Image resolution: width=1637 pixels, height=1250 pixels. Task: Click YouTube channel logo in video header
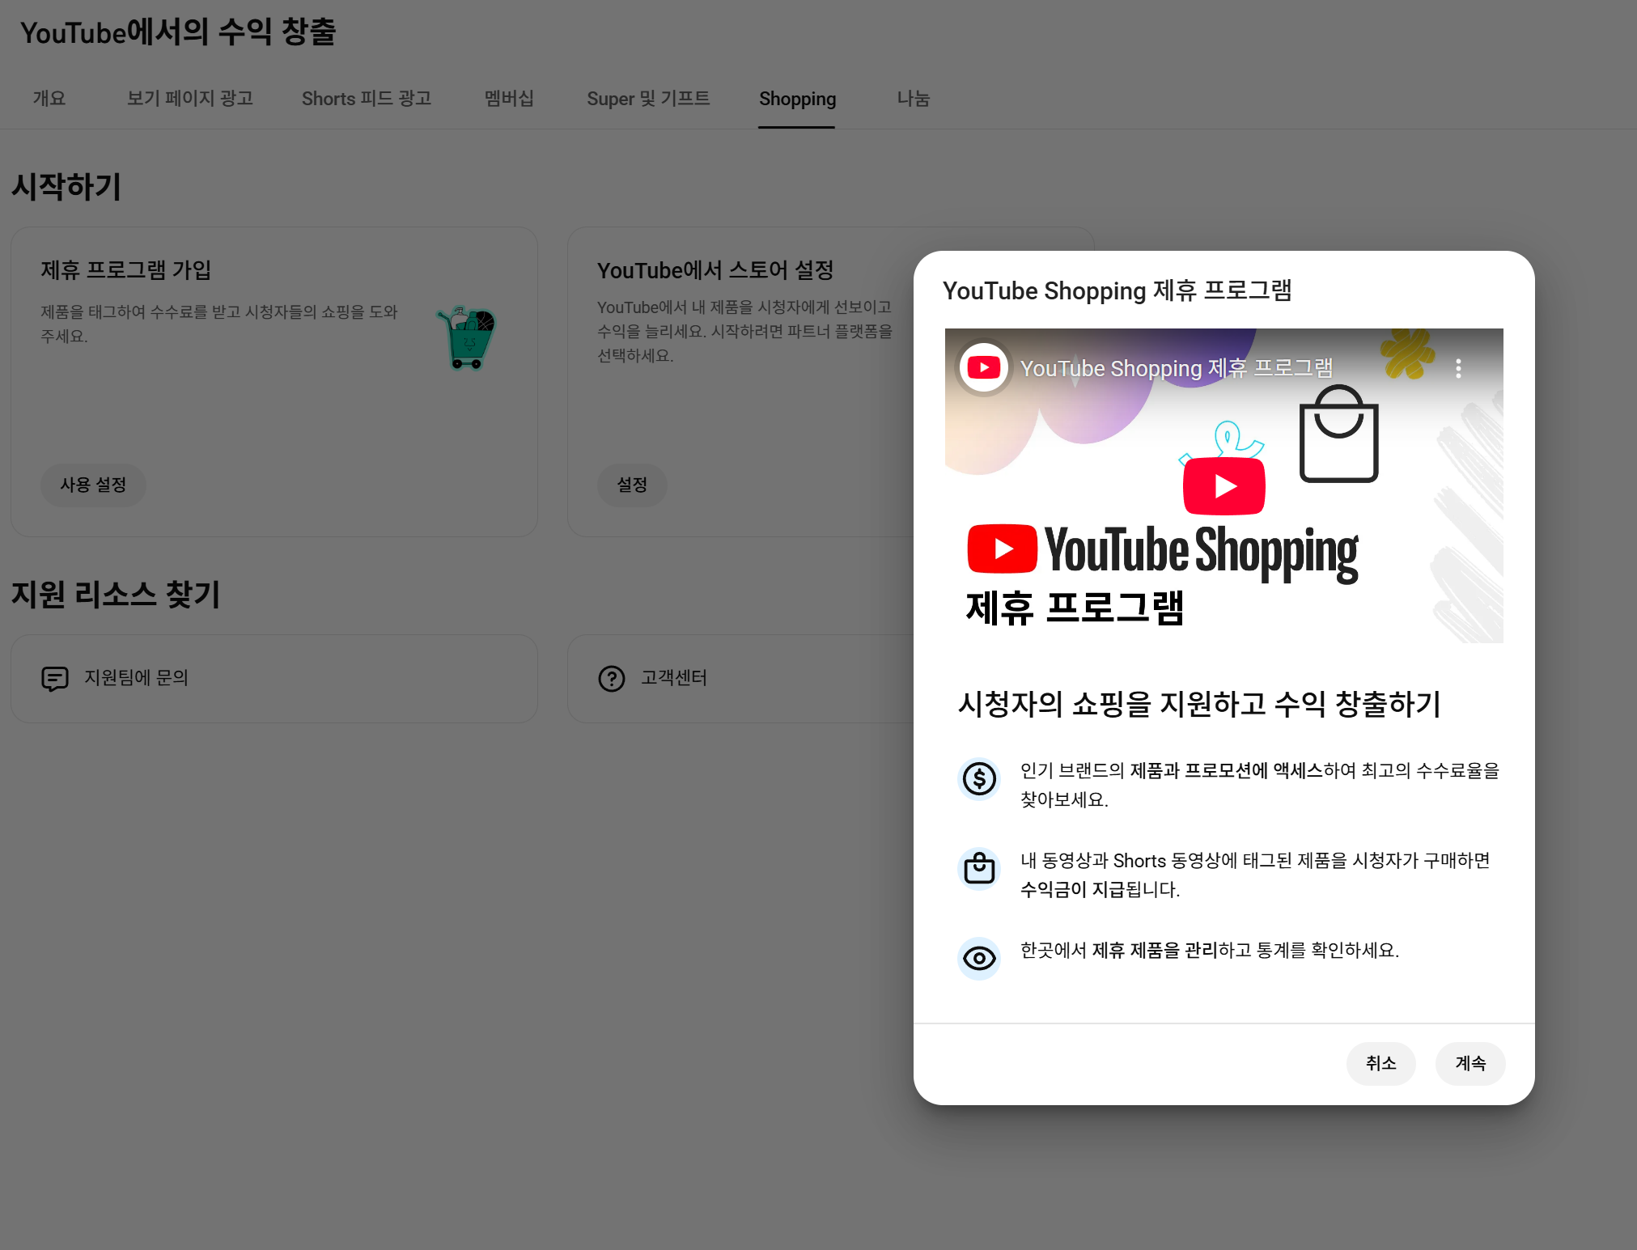pos(984,368)
